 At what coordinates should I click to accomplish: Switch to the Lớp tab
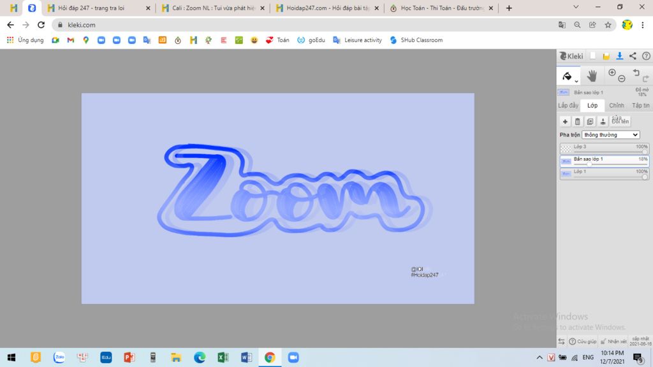(592, 105)
